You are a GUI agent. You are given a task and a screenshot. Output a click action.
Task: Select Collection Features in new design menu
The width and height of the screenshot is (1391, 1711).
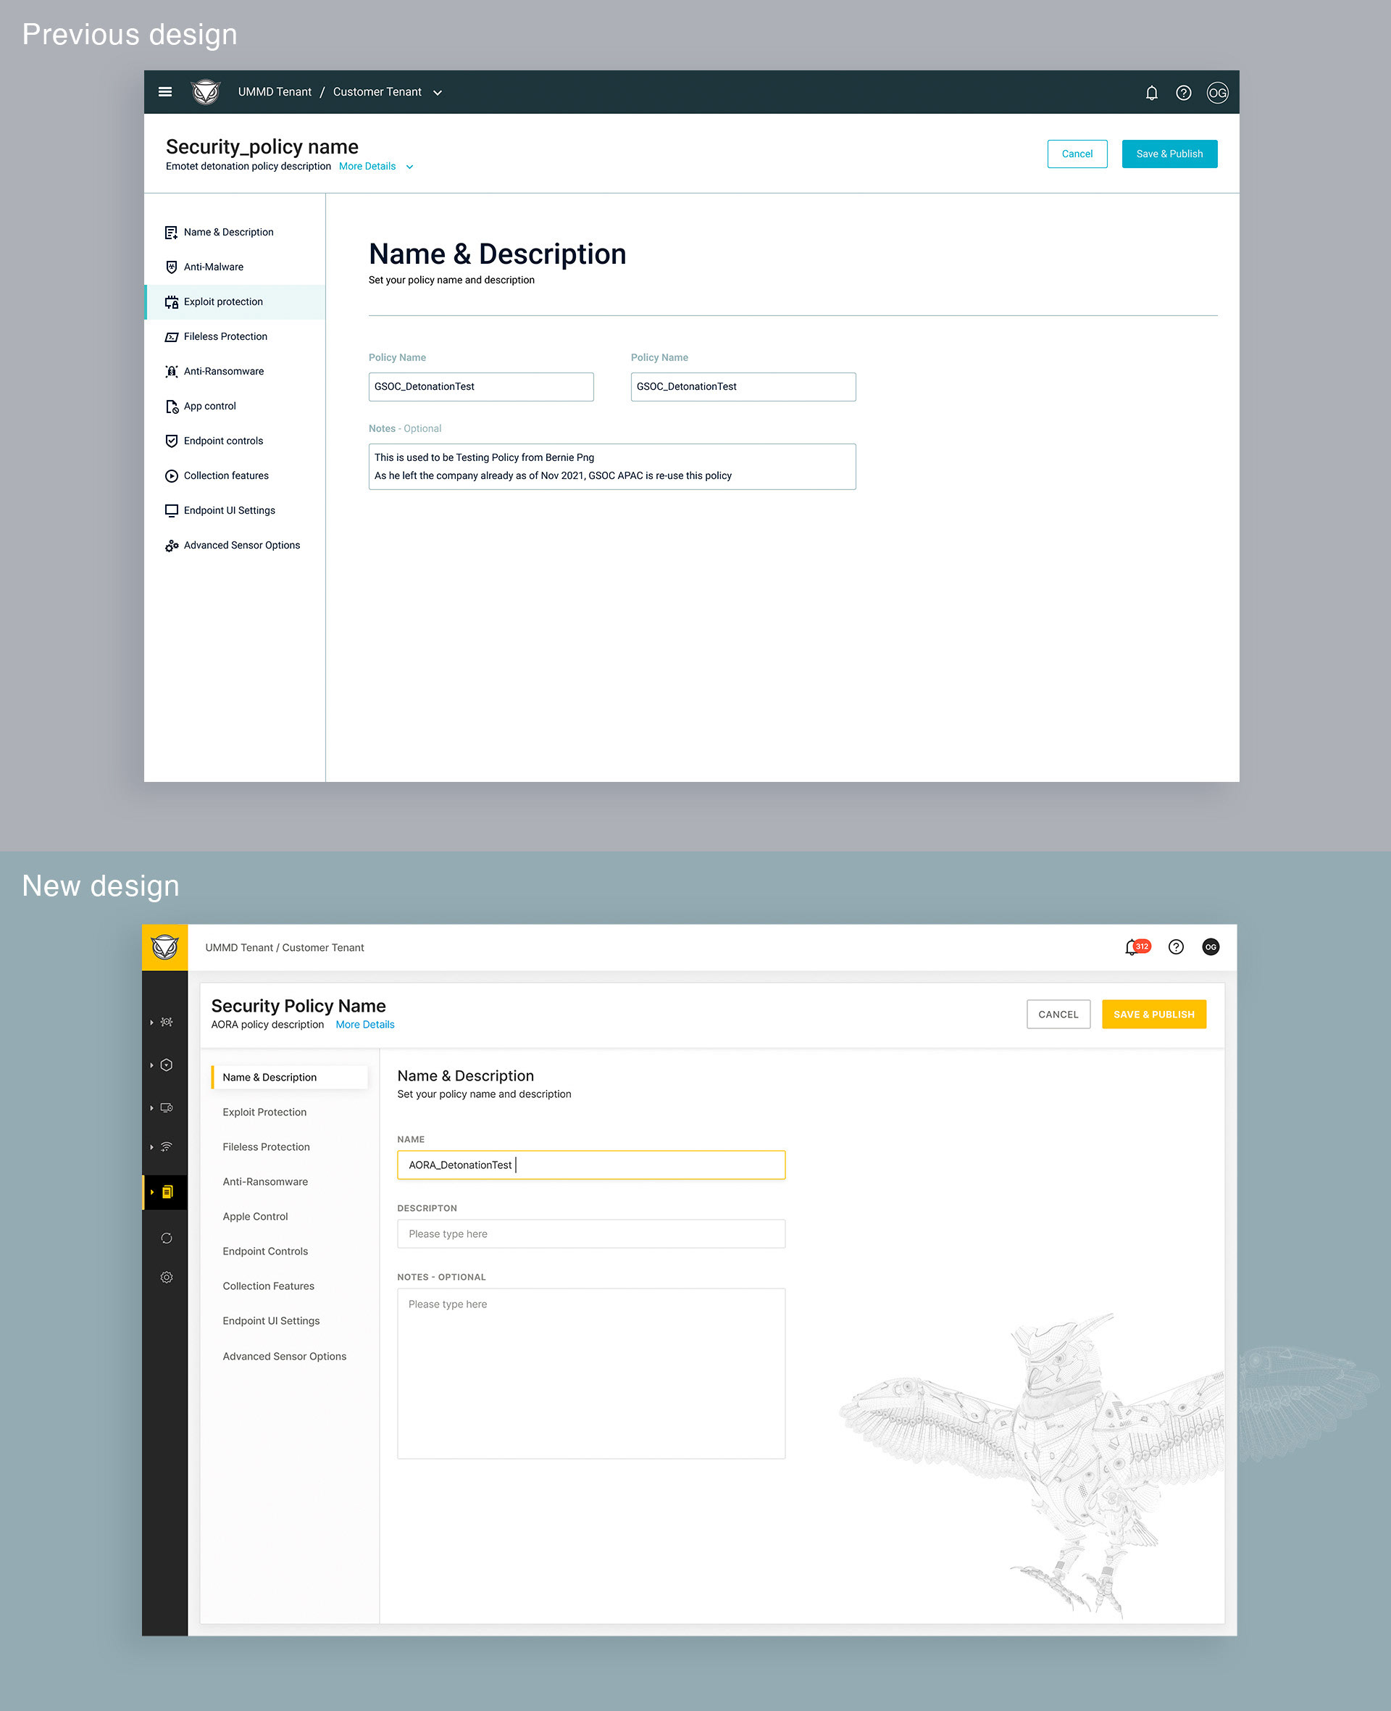coord(269,1286)
